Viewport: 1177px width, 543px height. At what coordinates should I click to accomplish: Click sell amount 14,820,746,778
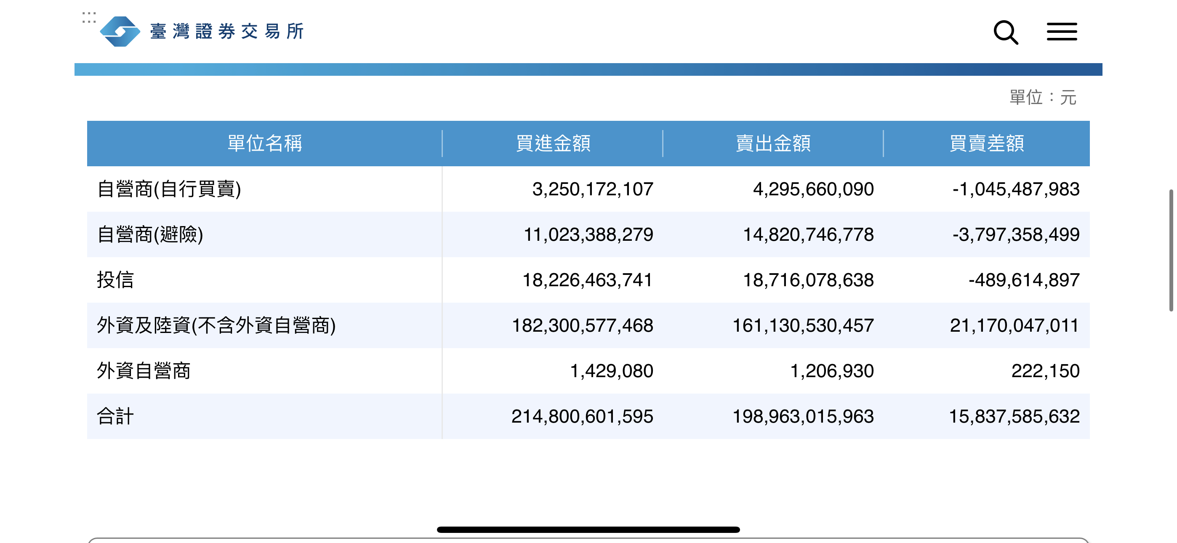tap(808, 234)
